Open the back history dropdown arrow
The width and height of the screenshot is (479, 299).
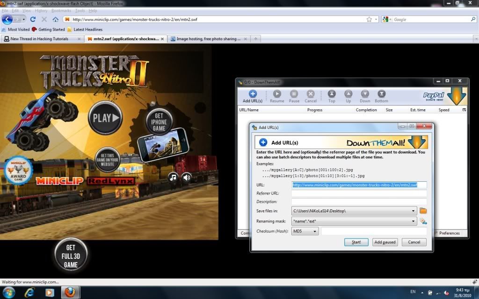[x=24, y=19]
